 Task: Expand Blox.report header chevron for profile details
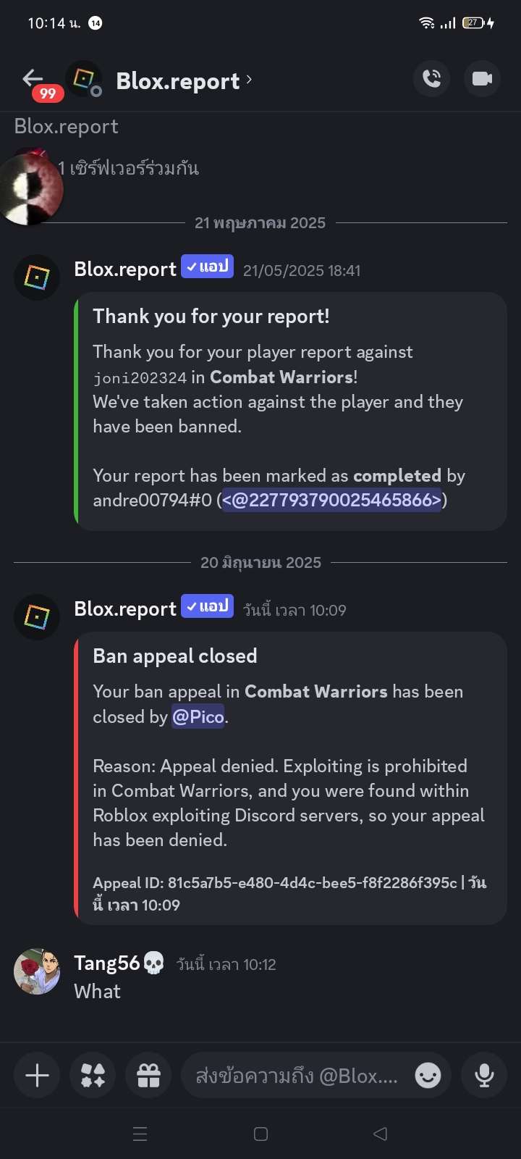click(x=249, y=79)
